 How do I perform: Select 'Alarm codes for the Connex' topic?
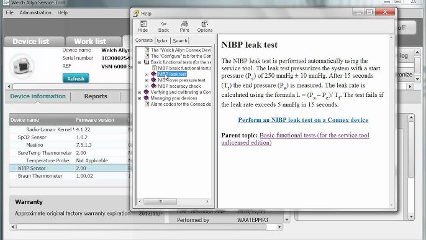[x=181, y=104]
